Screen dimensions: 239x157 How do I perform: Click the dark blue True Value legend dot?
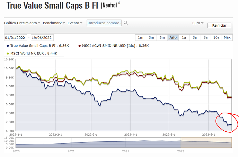(x=8, y=46)
